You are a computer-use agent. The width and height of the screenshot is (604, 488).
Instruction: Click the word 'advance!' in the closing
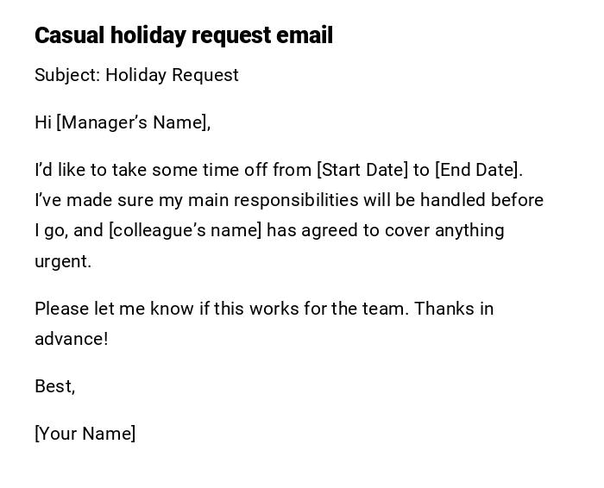point(71,339)
